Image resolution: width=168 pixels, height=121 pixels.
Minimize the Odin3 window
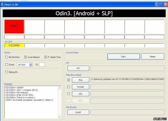click(x=157, y=4)
